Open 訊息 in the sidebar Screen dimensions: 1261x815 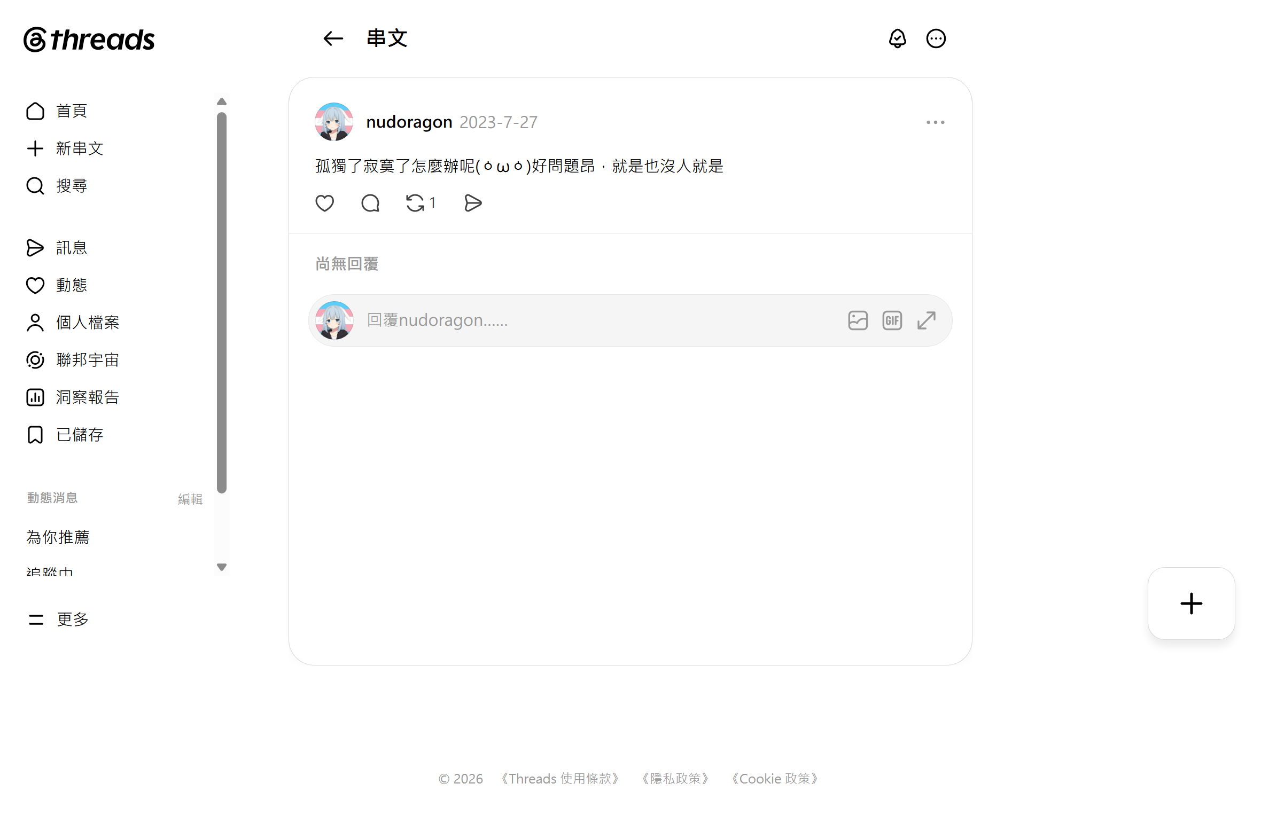click(x=57, y=248)
